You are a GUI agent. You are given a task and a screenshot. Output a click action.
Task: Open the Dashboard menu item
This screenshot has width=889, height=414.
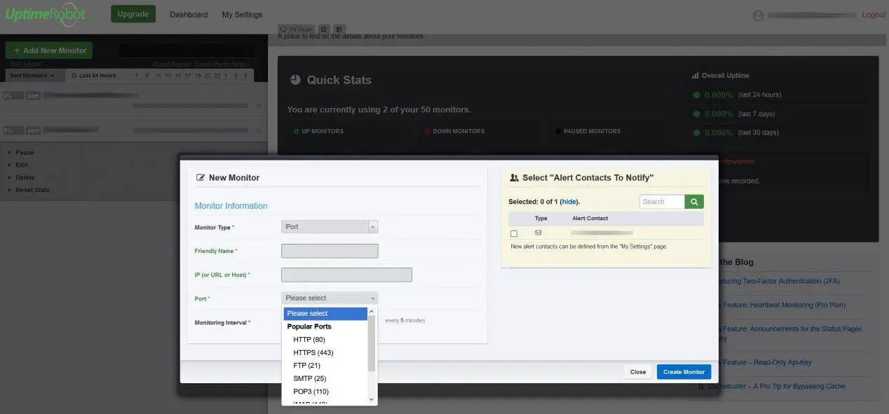point(189,15)
